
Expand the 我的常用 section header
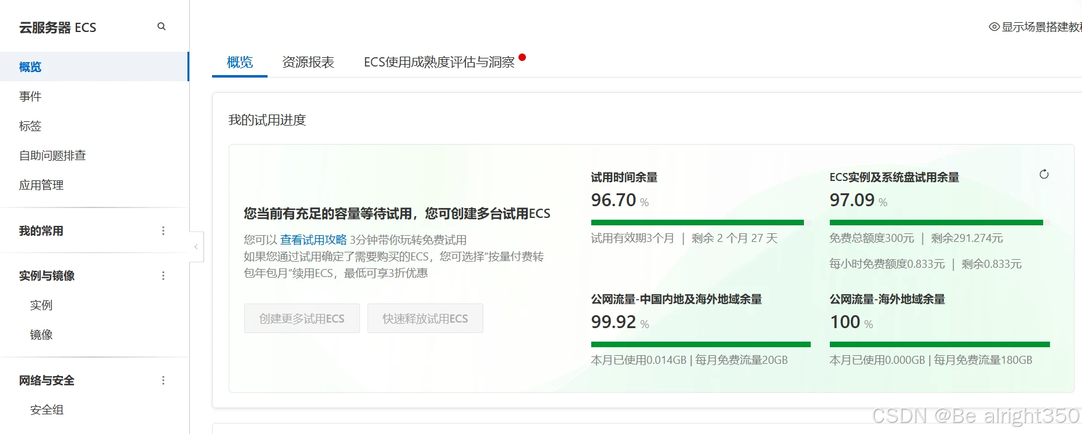click(41, 231)
